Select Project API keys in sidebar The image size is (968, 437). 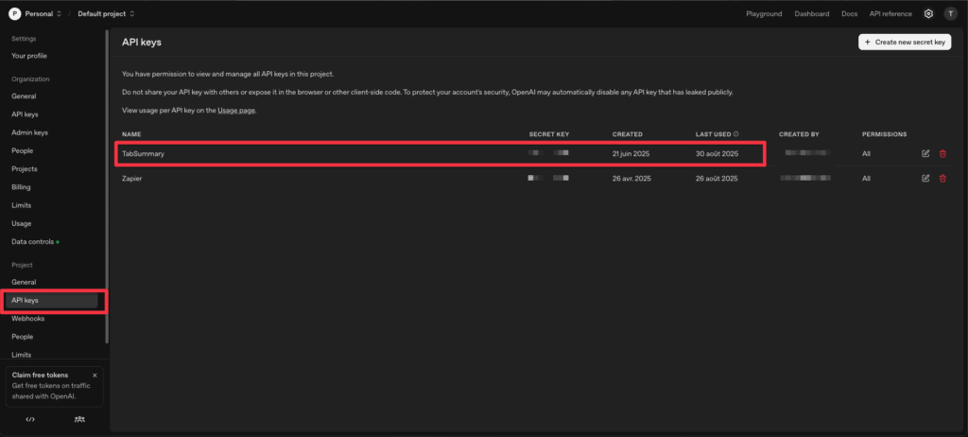click(51, 301)
